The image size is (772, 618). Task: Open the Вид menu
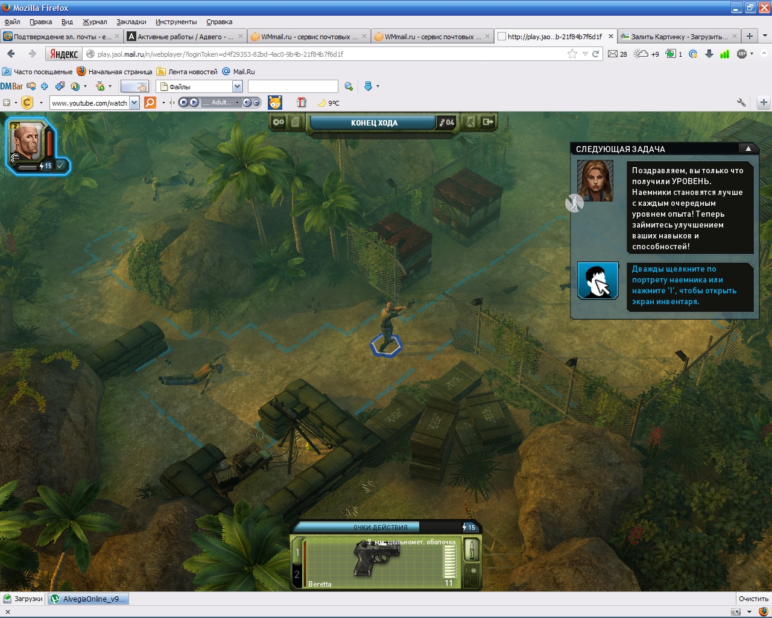click(67, 22)
